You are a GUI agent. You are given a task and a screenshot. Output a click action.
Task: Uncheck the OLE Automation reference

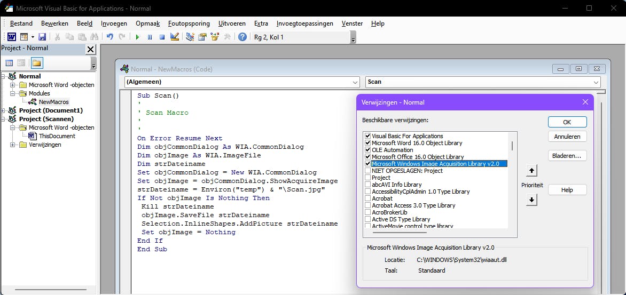pos(367,150)
